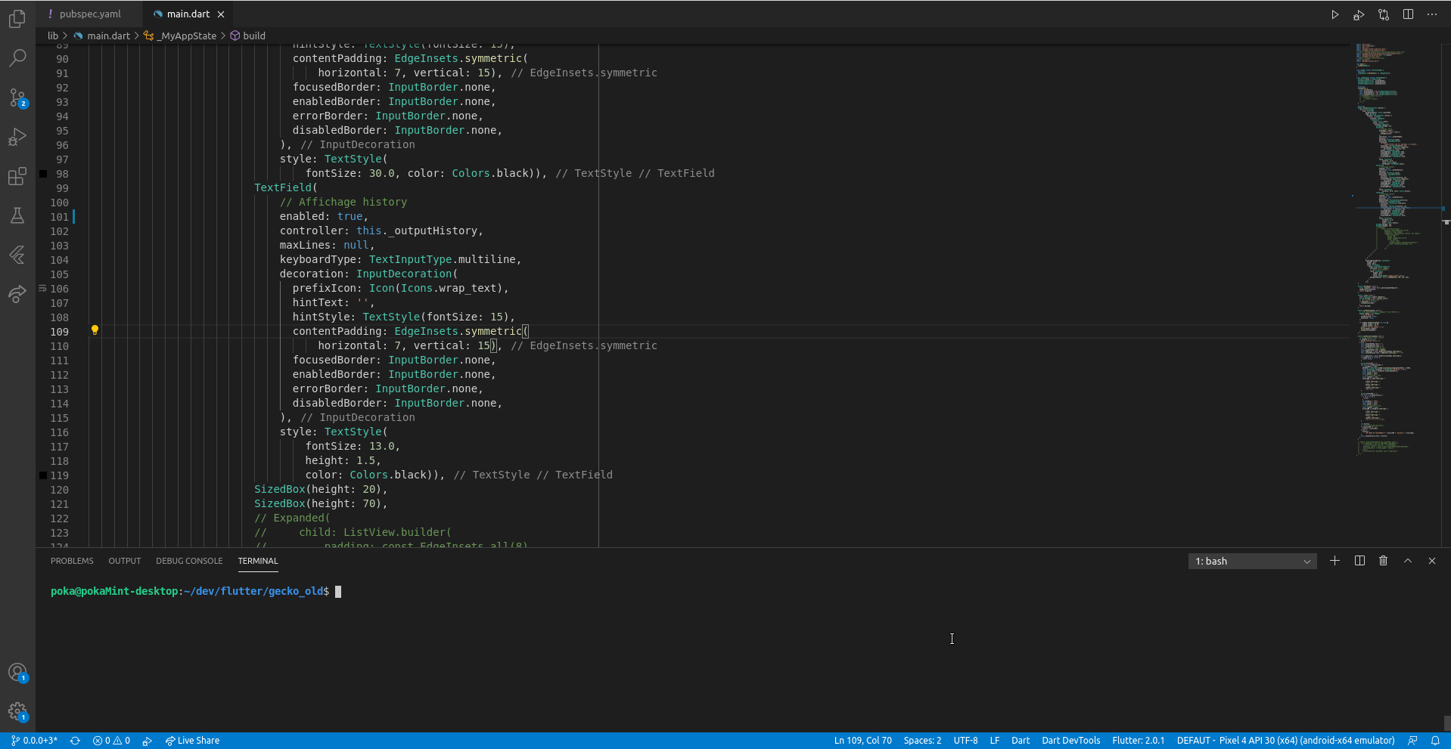This screenshot has height=749, width=1451.
Task: Change end of line sequence LF
Action: pos(995,741)
